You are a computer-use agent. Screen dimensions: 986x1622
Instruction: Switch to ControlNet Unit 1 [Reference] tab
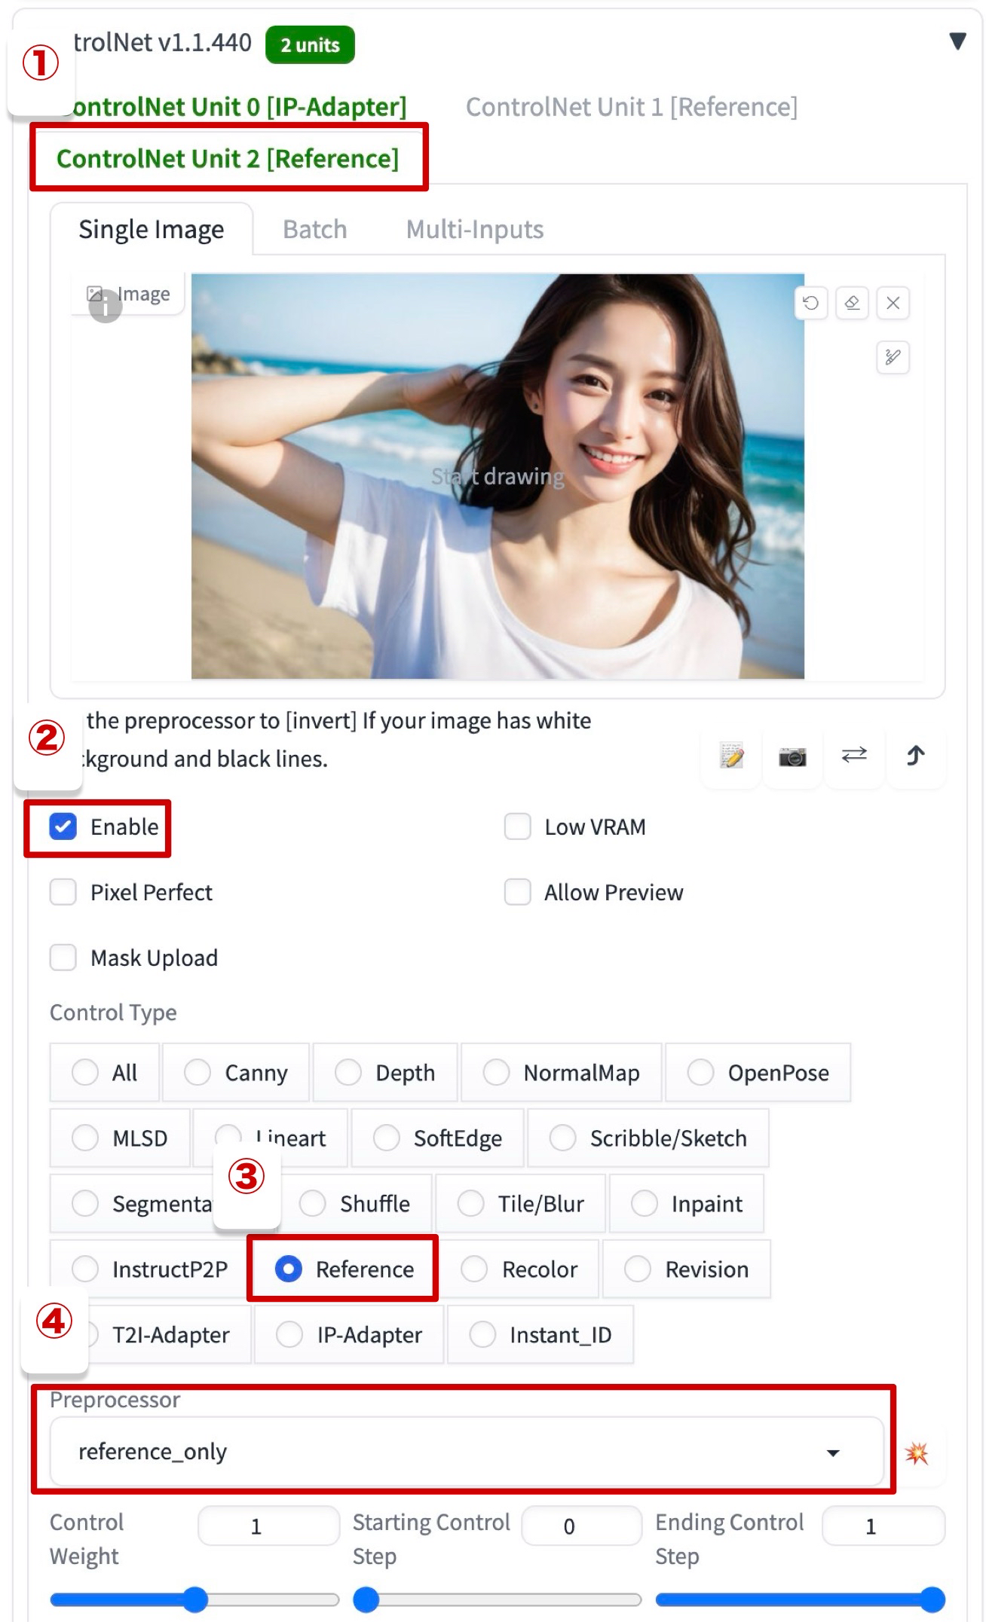click(x=631, y=107)
